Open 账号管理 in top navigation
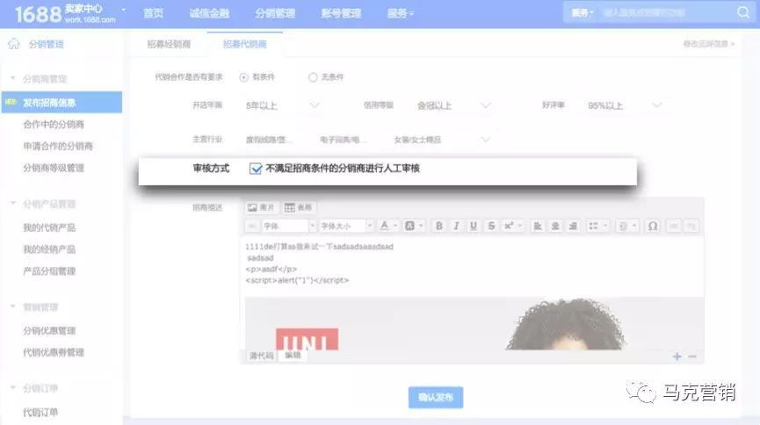Screen dimensions: 760x425 coord(341,13)
